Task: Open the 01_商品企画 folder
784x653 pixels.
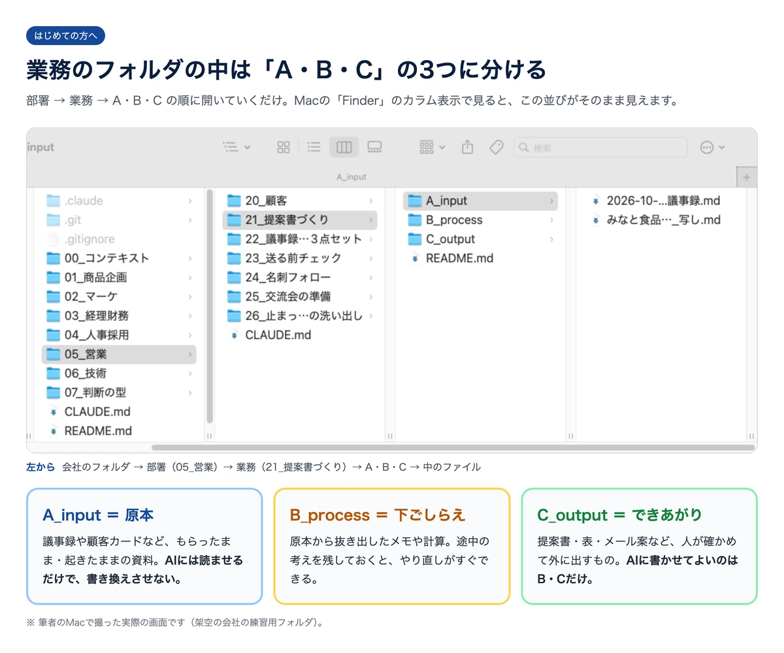Action: click(x=119, y=278)
